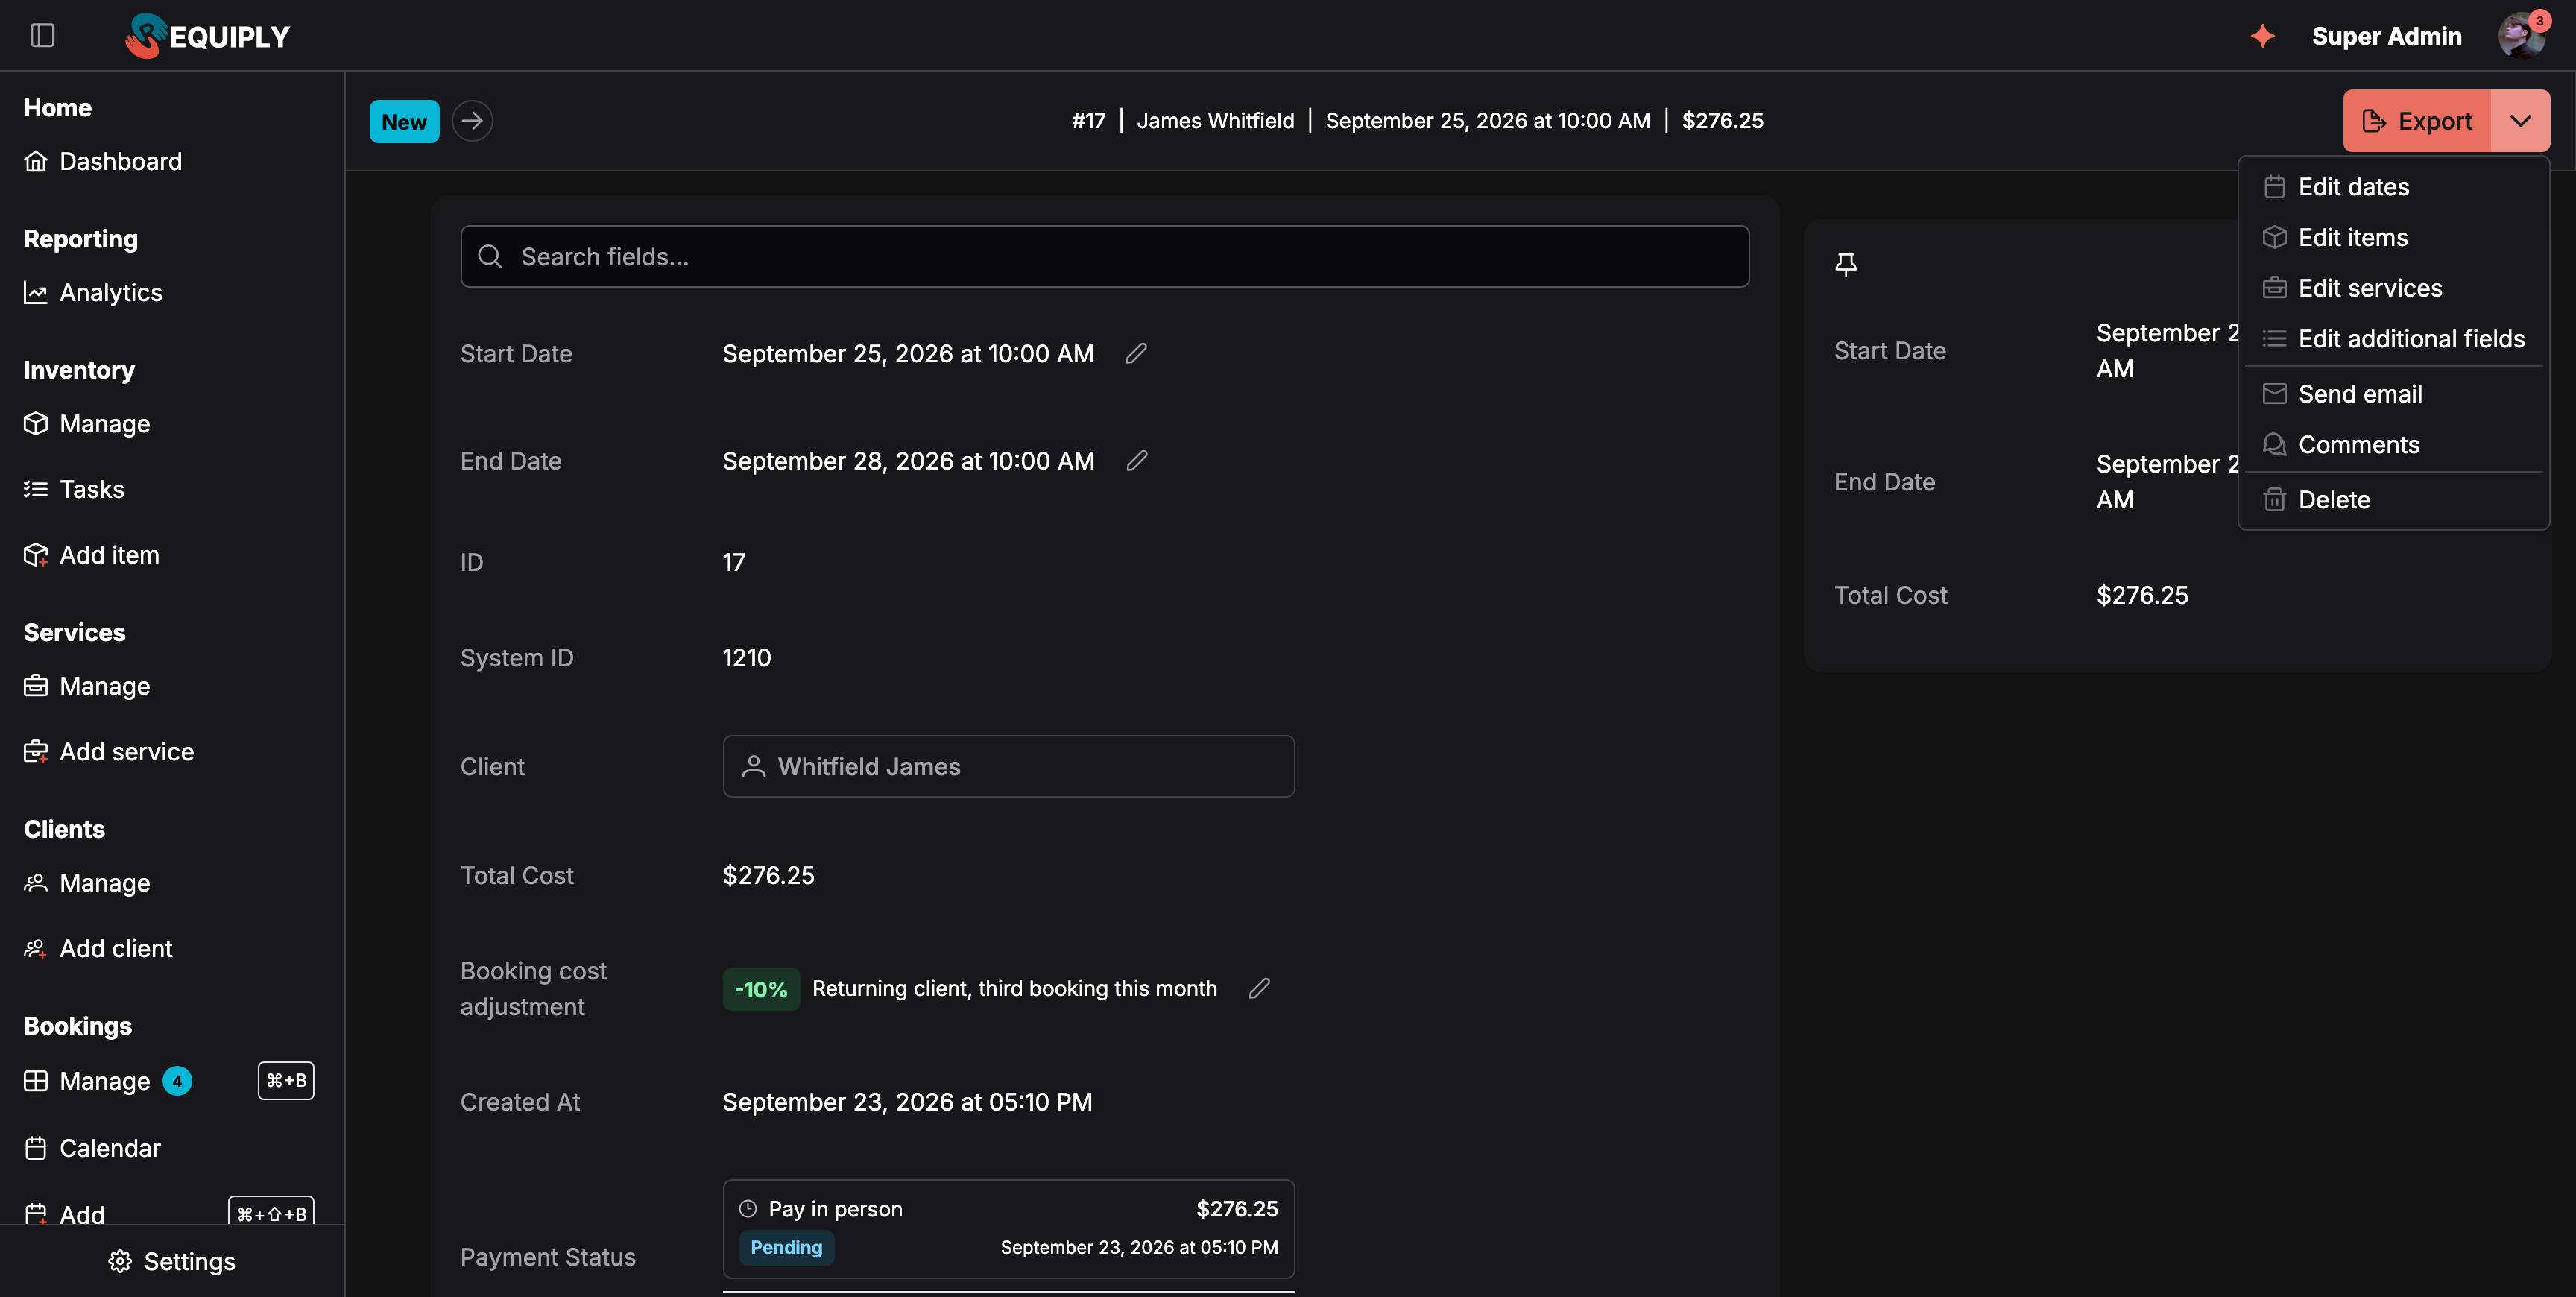The width and height of the screenshot is (2576, 1297).
Task: Click the Export button
Action: tap(2417, 121)
